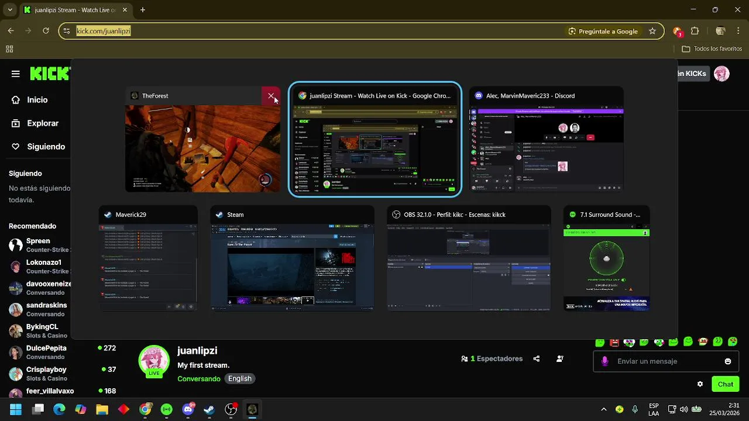Close TheForest window in the task switcher
Viewport: 749px width, 421px height.
pyautogui.click(x=271, y=96)
